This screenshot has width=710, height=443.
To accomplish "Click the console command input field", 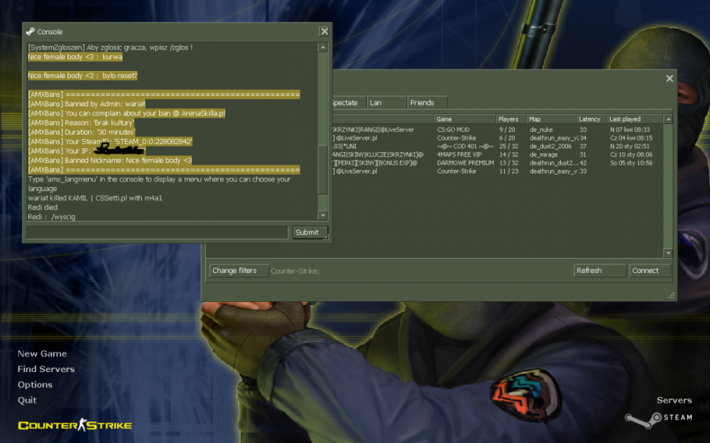I will coord(157,232).
